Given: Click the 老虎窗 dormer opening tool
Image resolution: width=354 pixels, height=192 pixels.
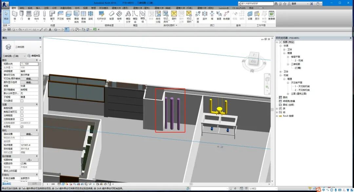Looking at the screenshot, I should coord(226,15).
